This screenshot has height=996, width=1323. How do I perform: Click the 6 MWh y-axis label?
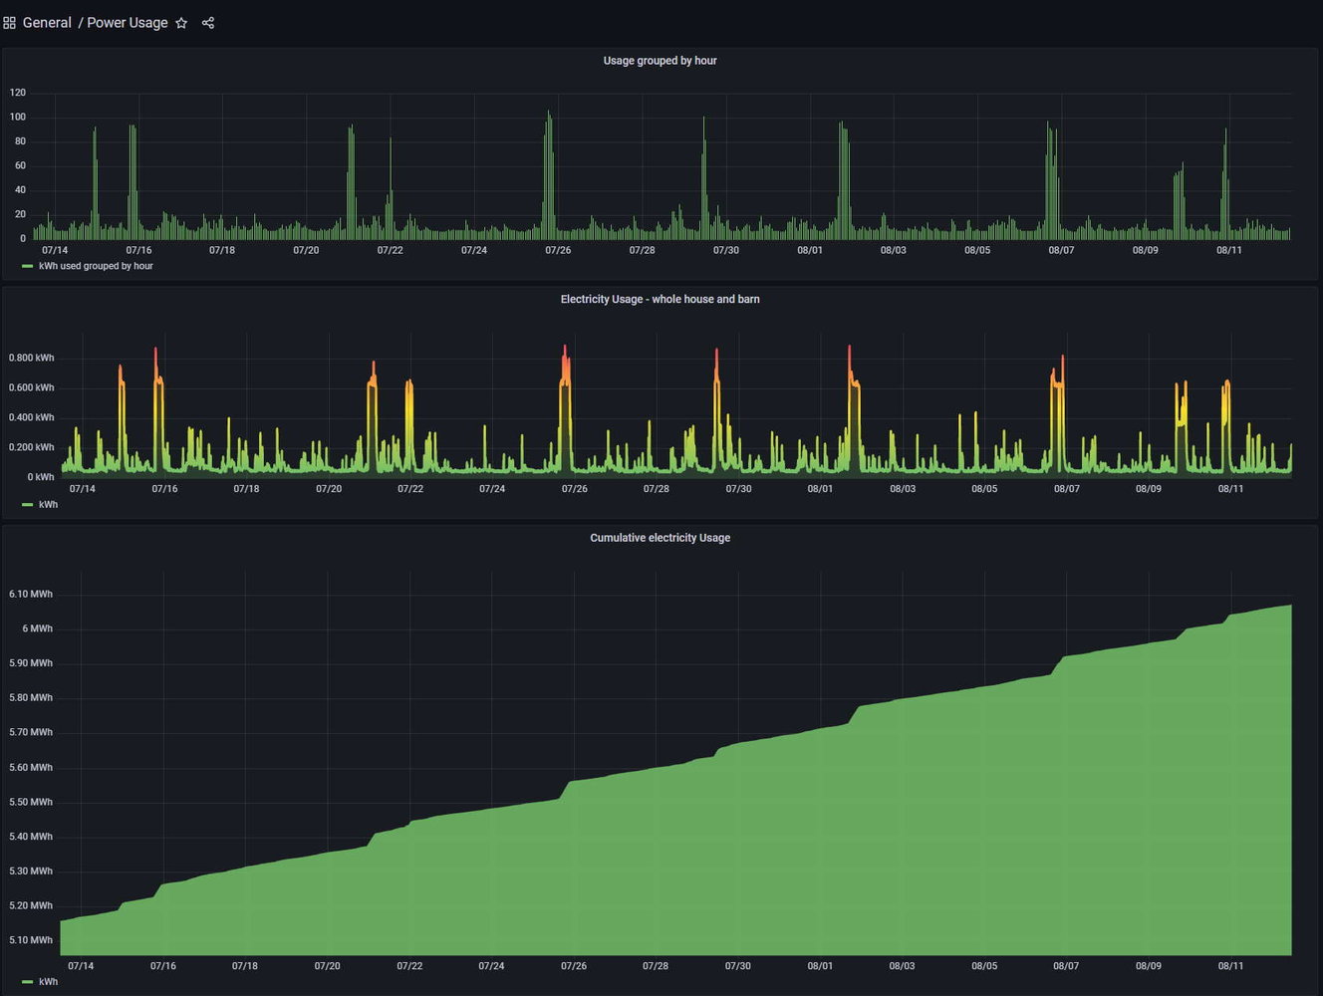pyautogui.click(x=38, y=628)
